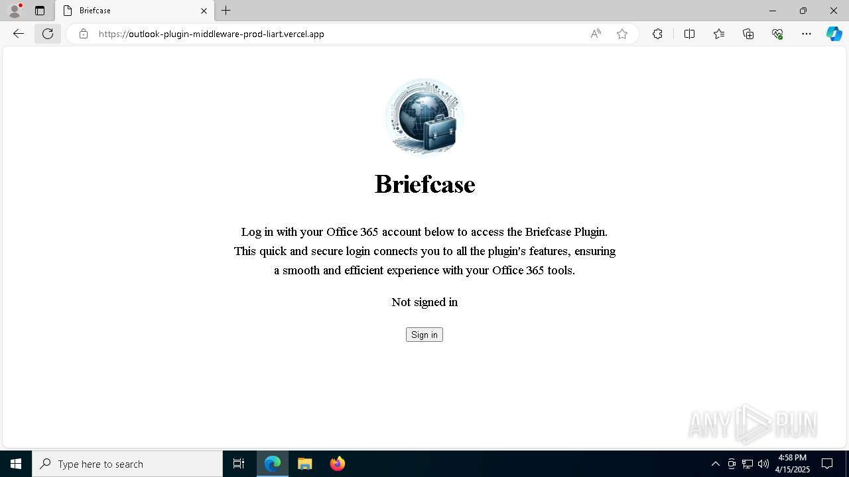Screen dimensions: 849x477
Task: Refresh the current page
Action: (48, 34)
